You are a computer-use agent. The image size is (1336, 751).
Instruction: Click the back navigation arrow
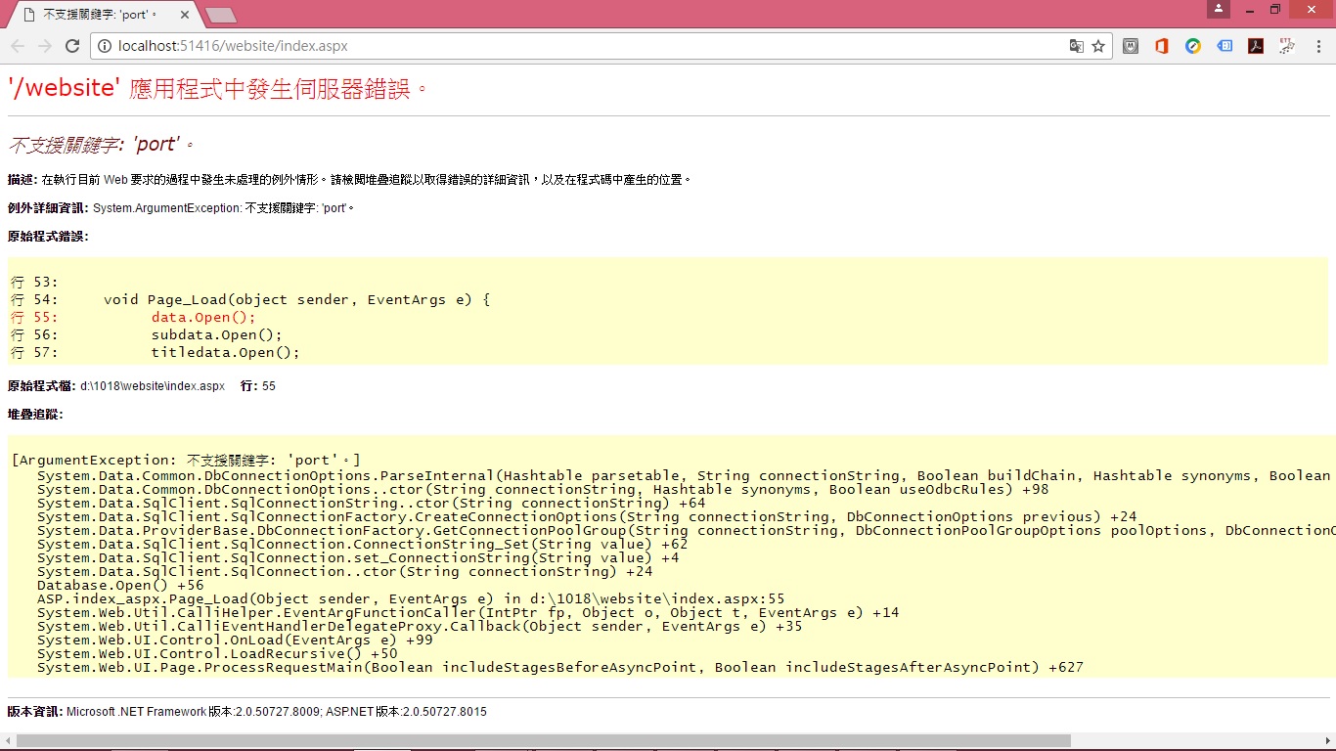pyautogui.click(x=18, y=45)
